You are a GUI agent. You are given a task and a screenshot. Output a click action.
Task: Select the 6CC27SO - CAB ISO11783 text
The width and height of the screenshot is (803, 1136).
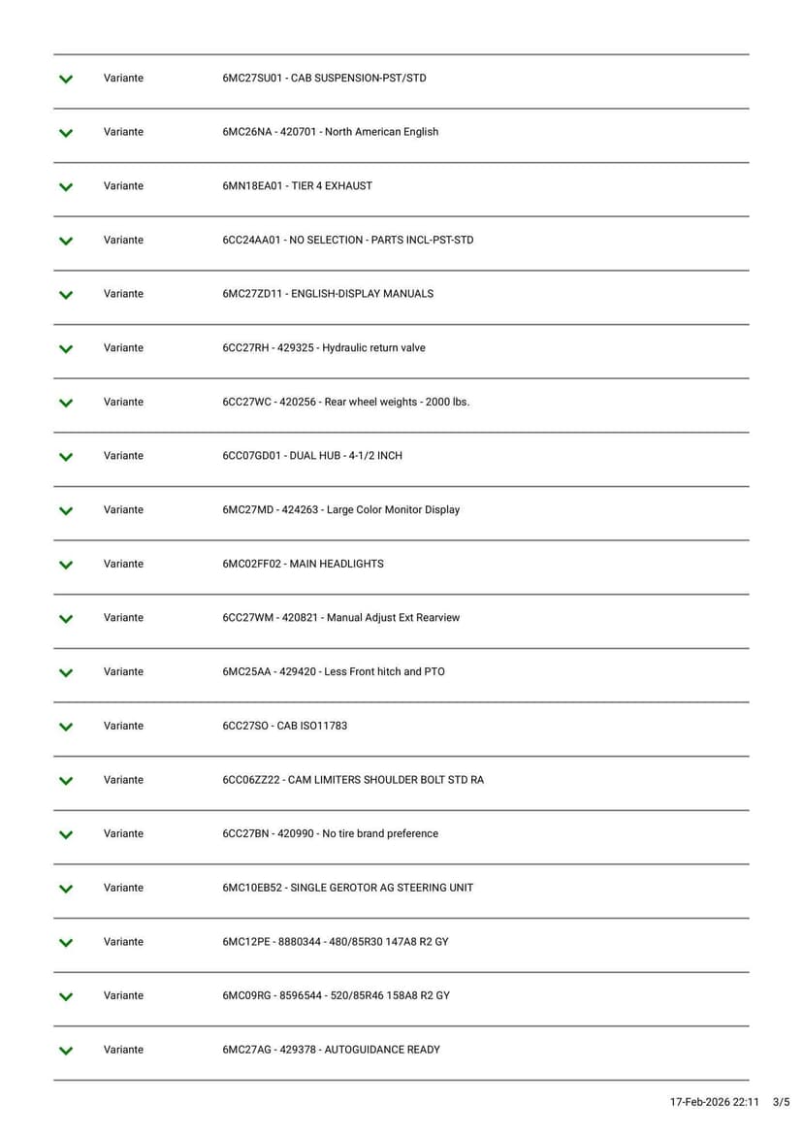284,726
